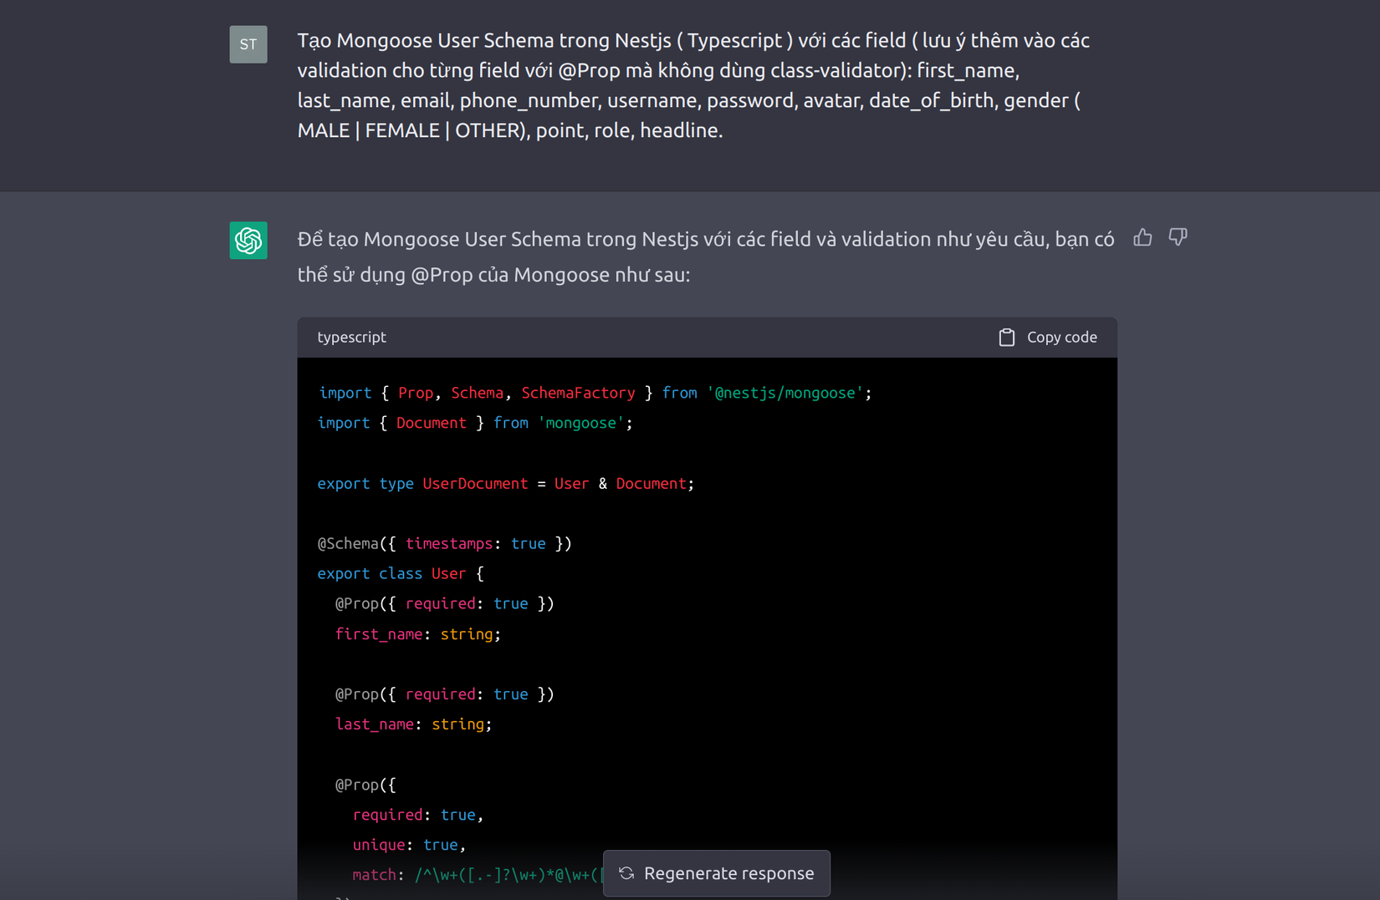Click the green ChatGPT logo avatar
Viewport: 1380px width, 900px height.
pyautogui.click(x=248, y=241)
